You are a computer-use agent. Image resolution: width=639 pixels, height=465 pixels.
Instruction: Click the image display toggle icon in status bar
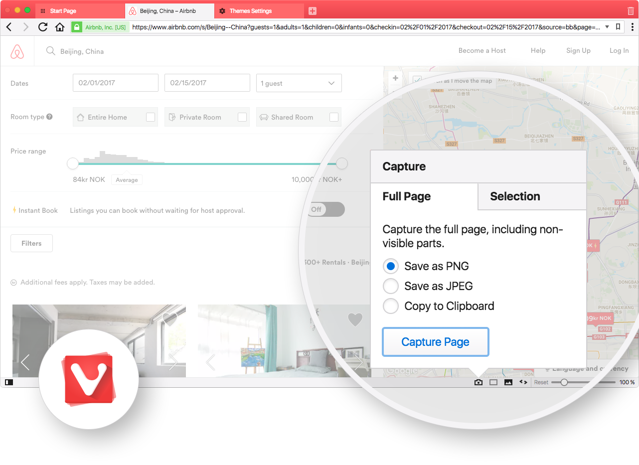tap(508, 382)
